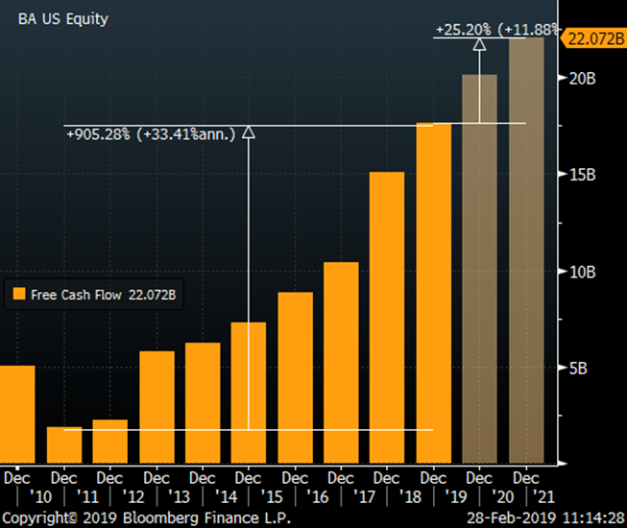Click the tallest solid orange bar

pyautogui.click(x=433, y=293)
